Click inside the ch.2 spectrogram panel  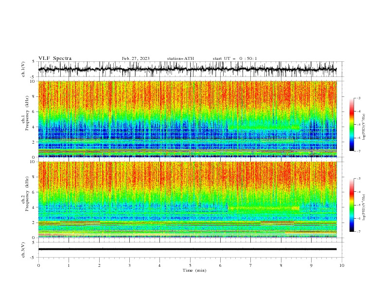click(187, 200)
